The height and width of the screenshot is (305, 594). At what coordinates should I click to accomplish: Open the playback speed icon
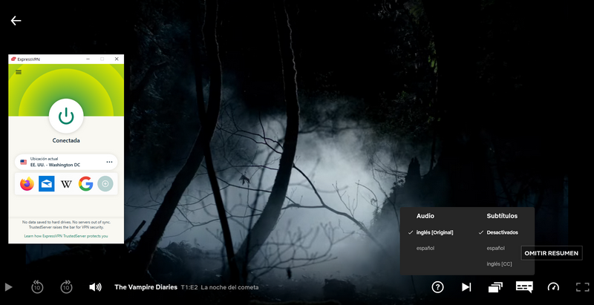click(x=553, y=287)
